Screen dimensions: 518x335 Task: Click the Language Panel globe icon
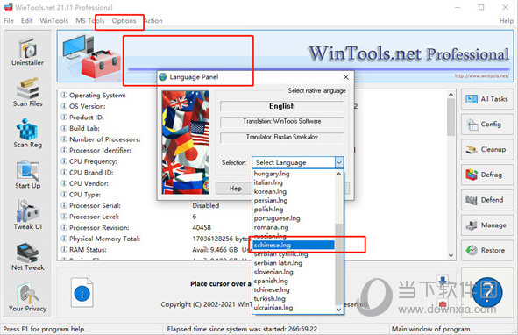[x=163, y=77]
